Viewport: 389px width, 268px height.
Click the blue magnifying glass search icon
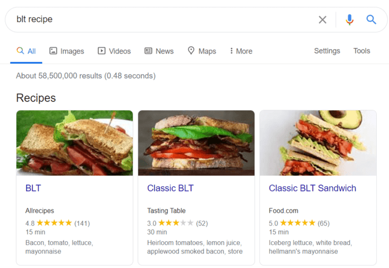pos(371,20)
